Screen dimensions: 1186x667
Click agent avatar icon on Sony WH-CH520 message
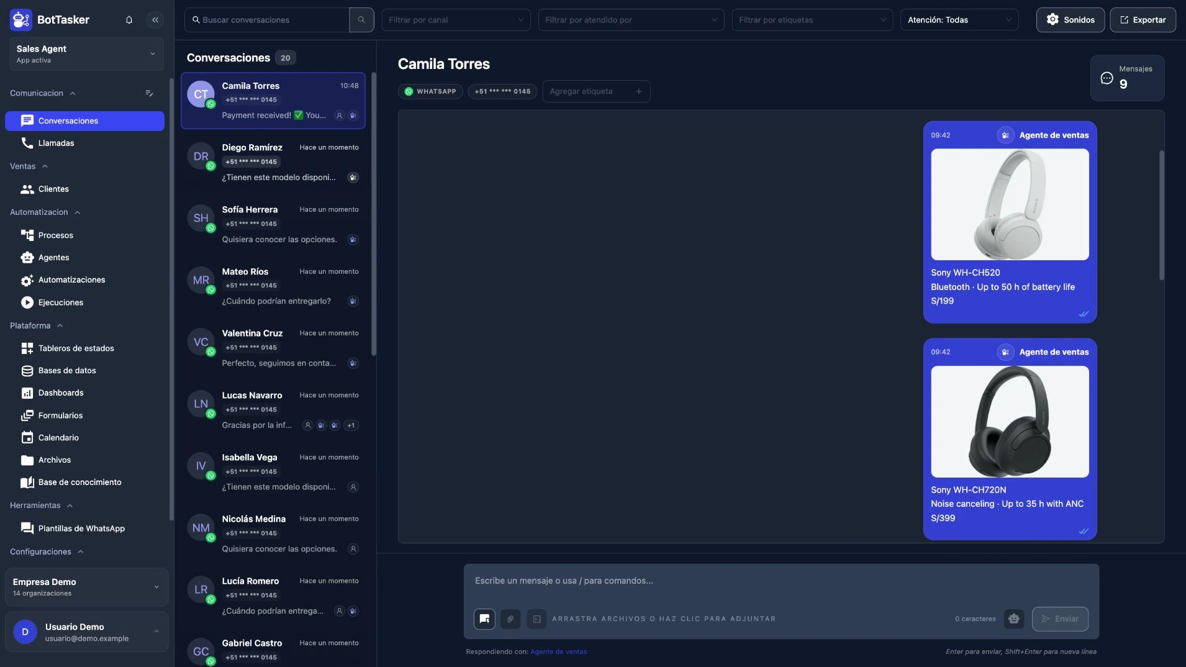point(1005,135)
